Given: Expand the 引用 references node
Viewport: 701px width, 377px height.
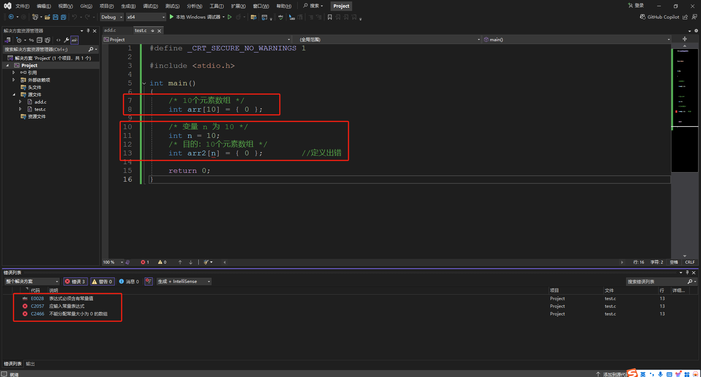Looking at the screenshot, I should click(x=14, y=73).
